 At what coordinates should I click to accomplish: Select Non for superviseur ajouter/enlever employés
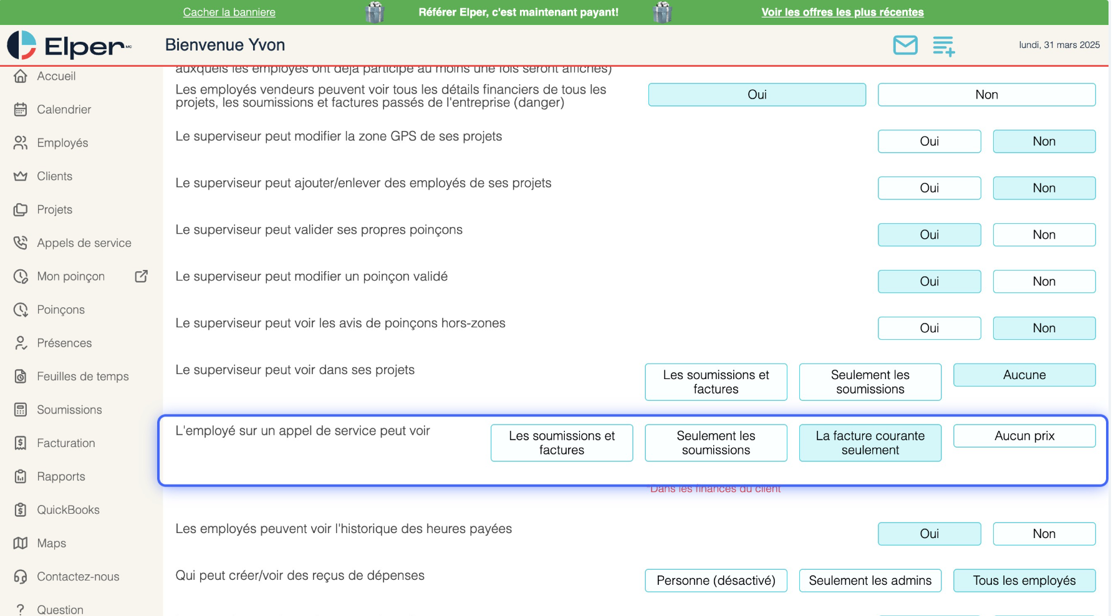point(1044,188)
